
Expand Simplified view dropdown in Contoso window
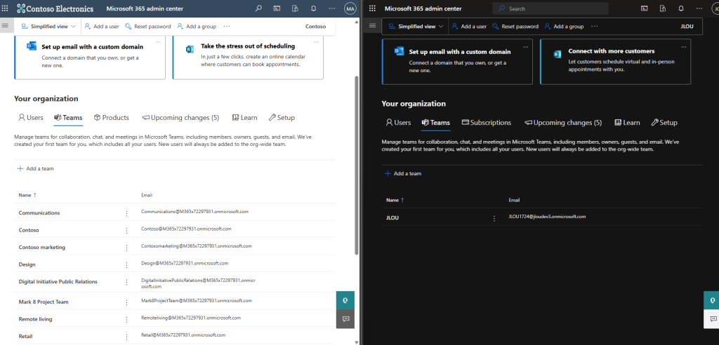(49, 26)
